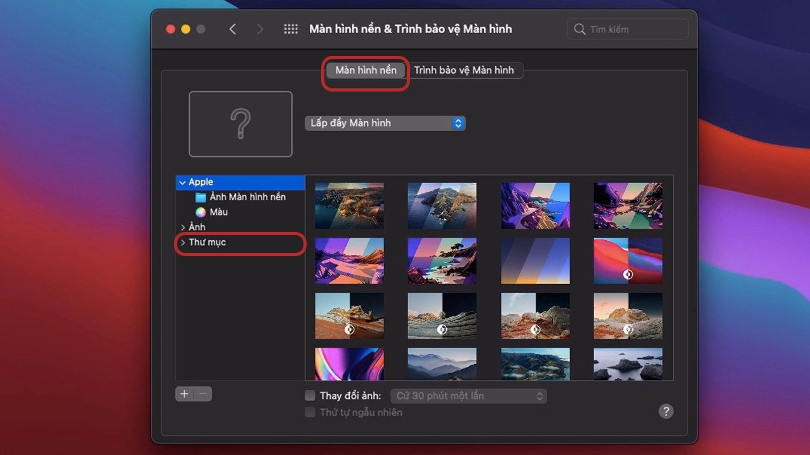Select the Màn hình nền tab
Screen dimensions: 810x455
pos(365,70)
